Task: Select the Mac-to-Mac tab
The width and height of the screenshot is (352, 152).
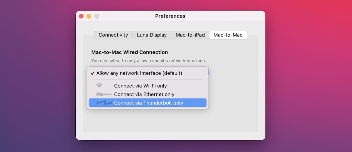Action: [x=228, y=35]
